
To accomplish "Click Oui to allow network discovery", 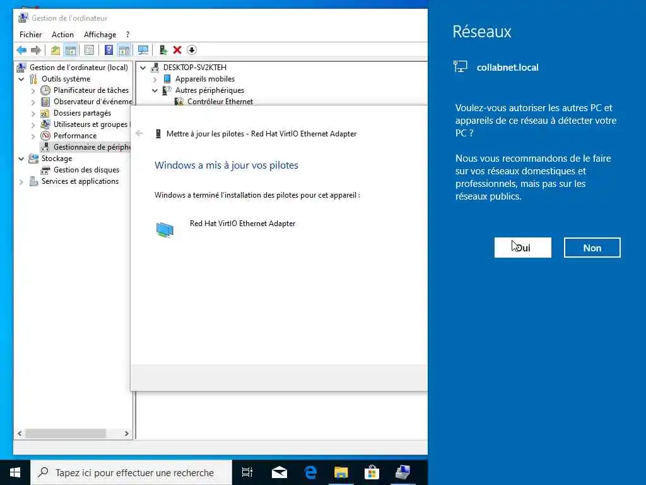I will coord(523,248).
